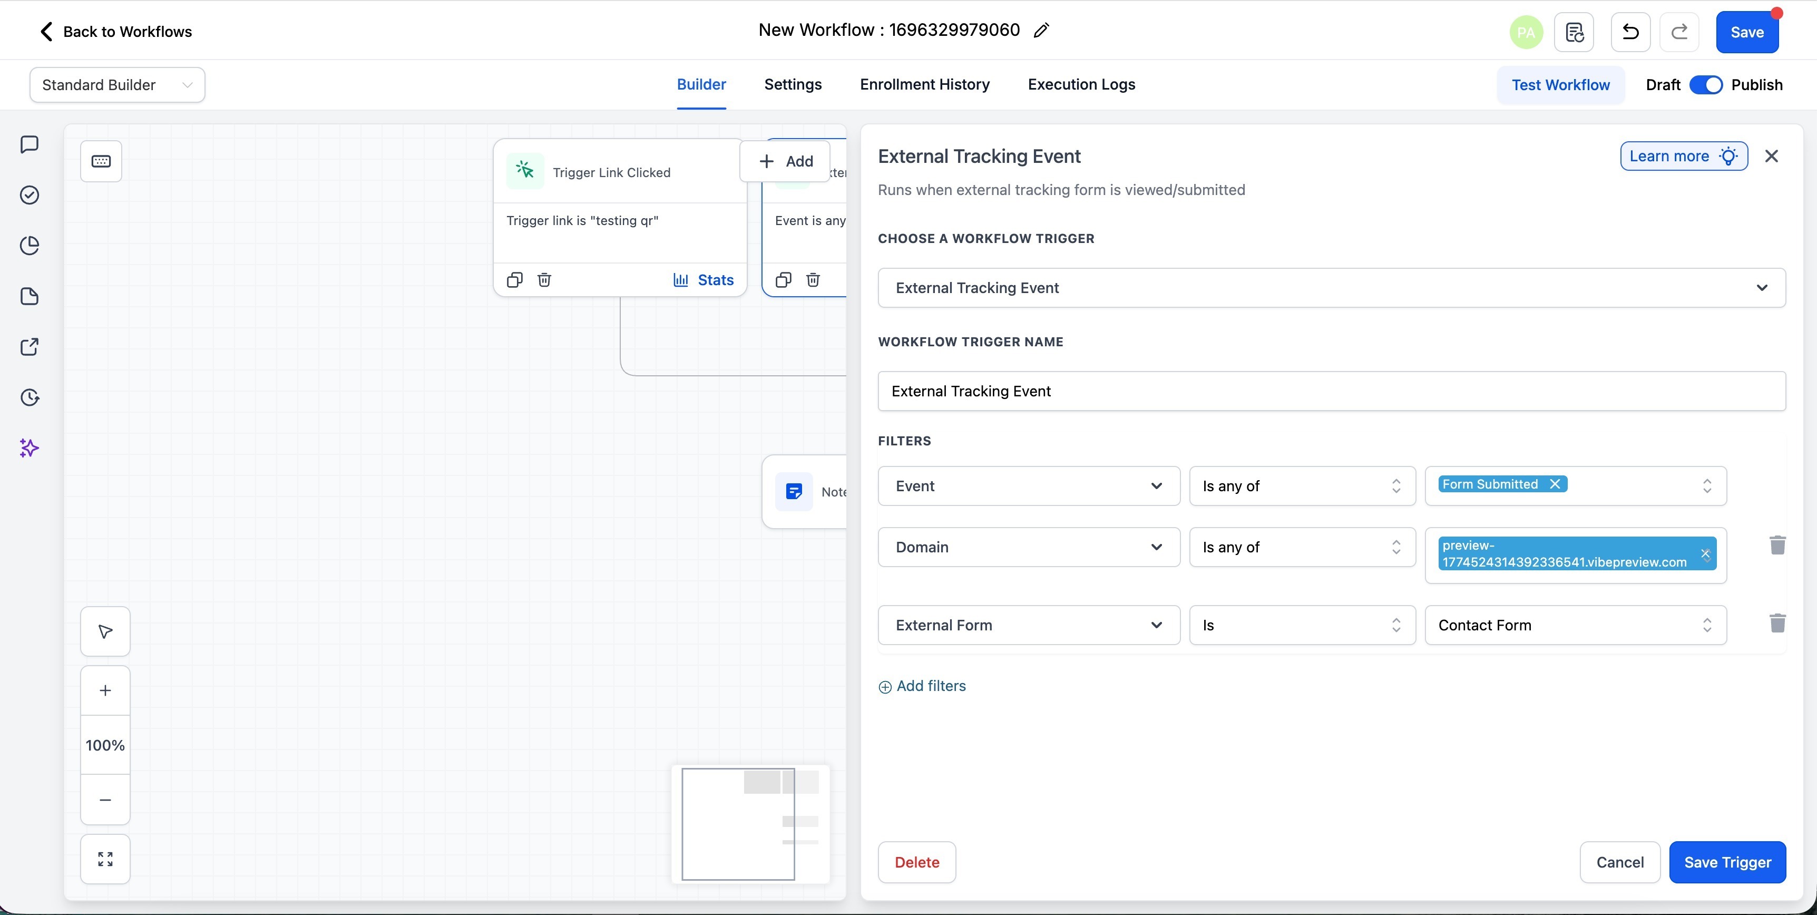
Task: Click the Add filters link
Action: 923,686
